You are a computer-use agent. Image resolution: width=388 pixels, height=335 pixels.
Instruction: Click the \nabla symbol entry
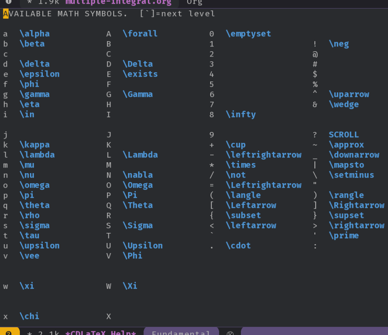click(137, 175)
